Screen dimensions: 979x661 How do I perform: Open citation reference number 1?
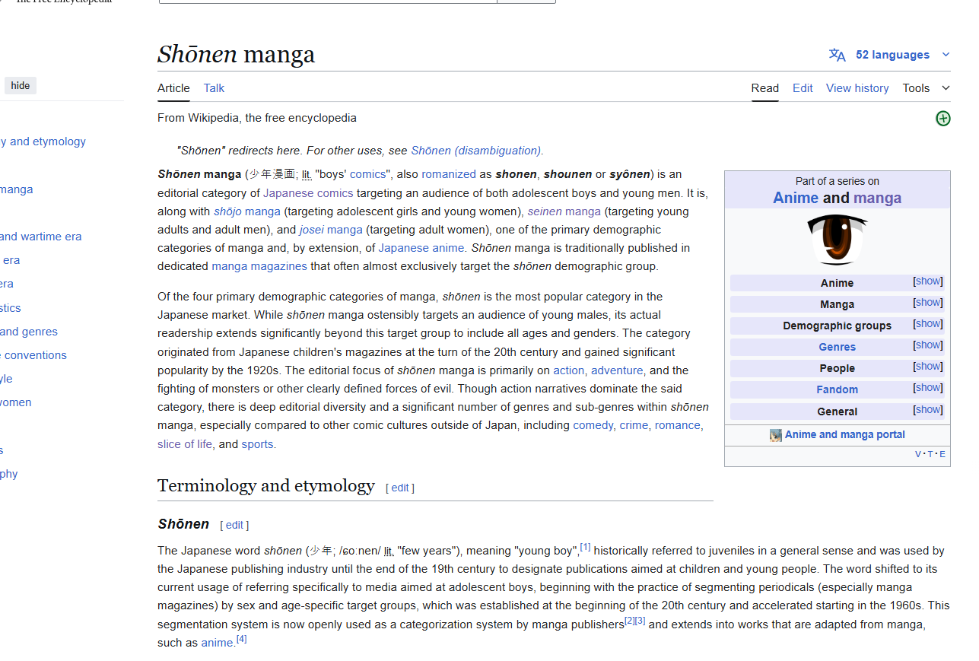[585, 548]
